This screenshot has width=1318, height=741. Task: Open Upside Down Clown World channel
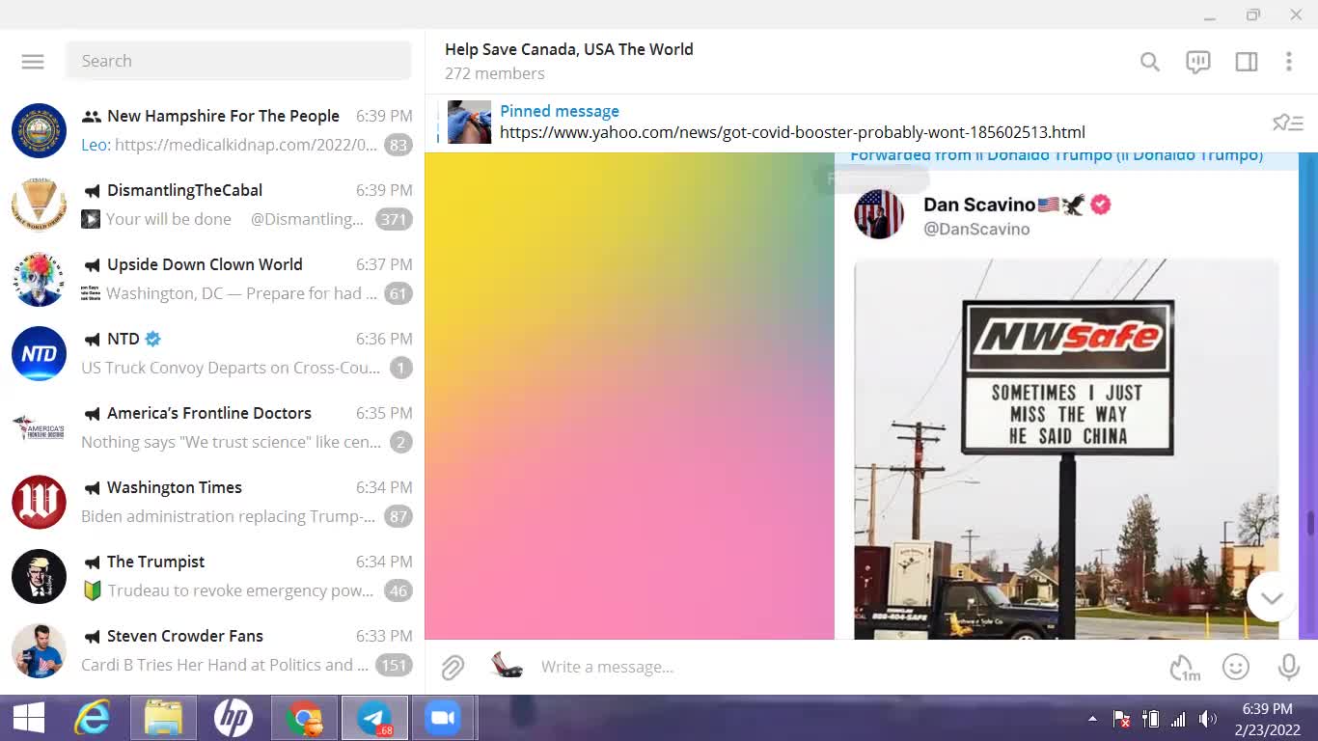[x=212, y=279]
